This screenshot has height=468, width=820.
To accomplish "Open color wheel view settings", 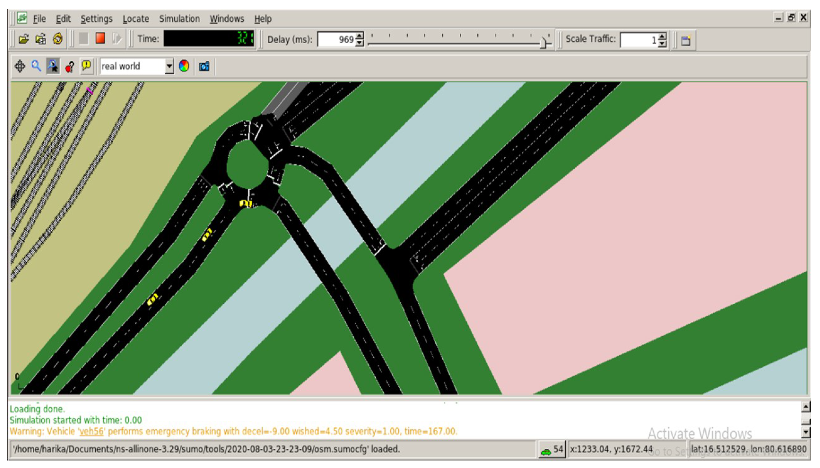I will click(184, 66).
